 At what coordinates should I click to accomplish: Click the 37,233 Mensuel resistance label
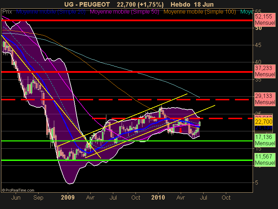click(265, 71)
